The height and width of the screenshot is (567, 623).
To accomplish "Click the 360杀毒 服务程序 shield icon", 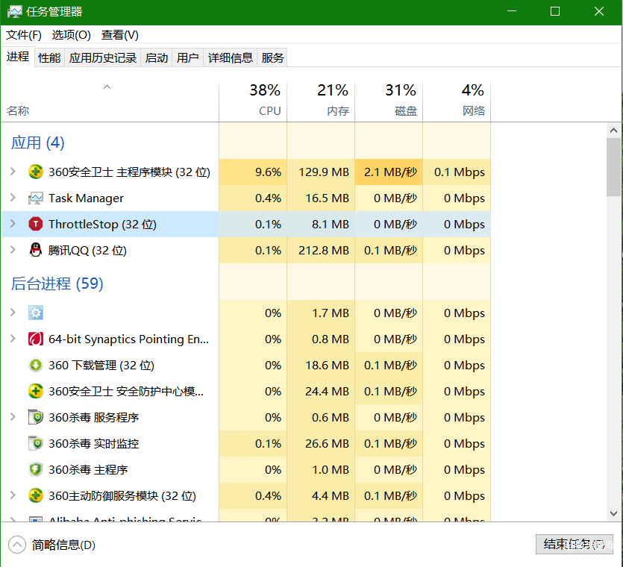I will click(x=36, y=417).
